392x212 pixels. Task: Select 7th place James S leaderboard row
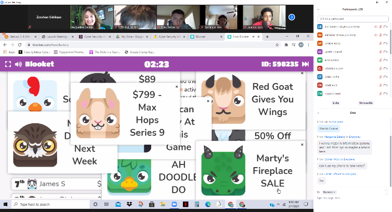57,184
